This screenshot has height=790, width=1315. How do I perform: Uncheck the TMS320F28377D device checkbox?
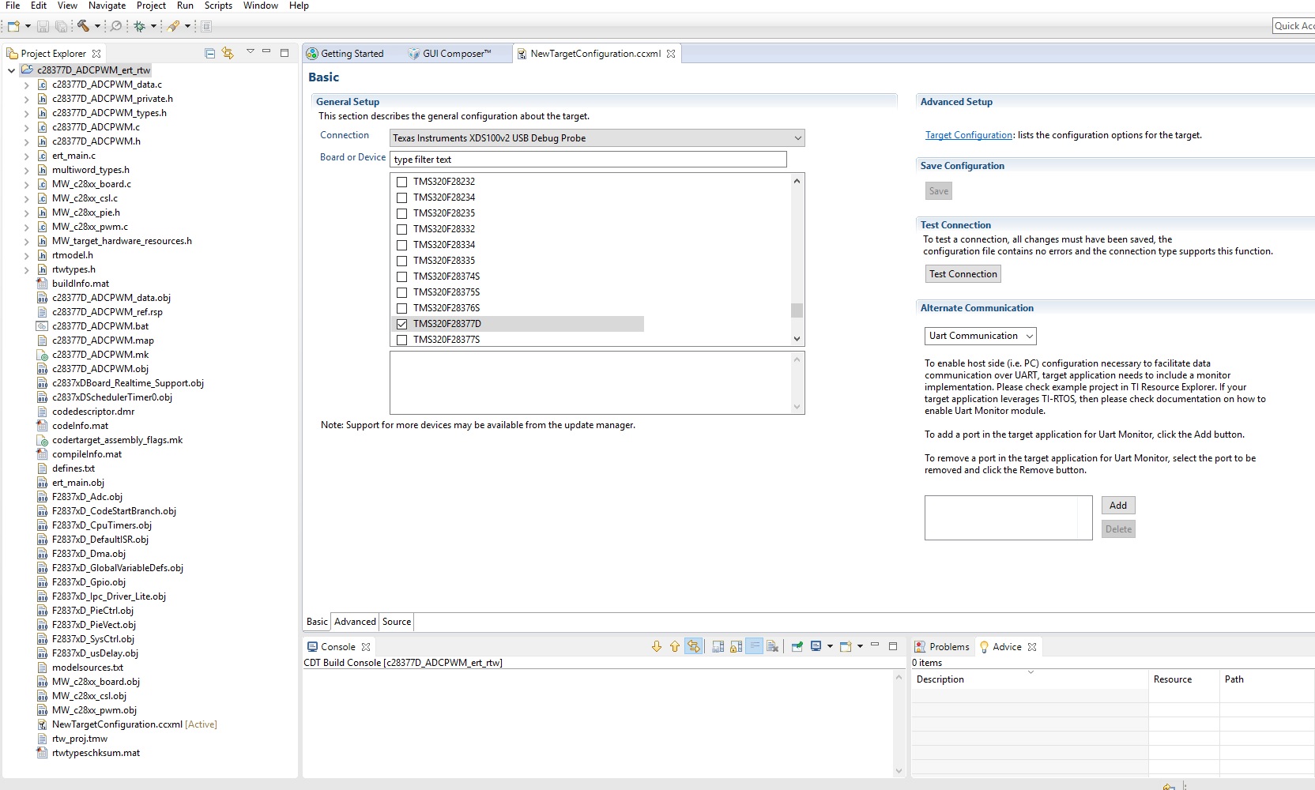pos(402,324)
